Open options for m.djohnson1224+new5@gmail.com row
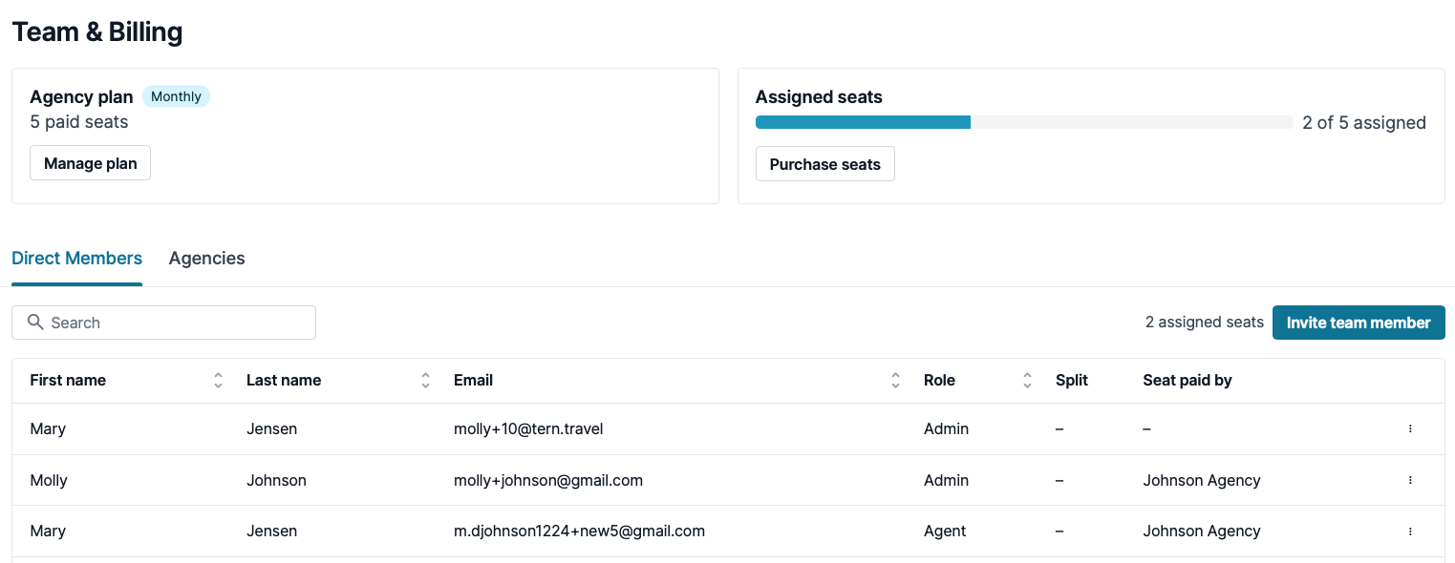Image resolution: width=1455 pixels, height=563 pixels. [1410, 532]
